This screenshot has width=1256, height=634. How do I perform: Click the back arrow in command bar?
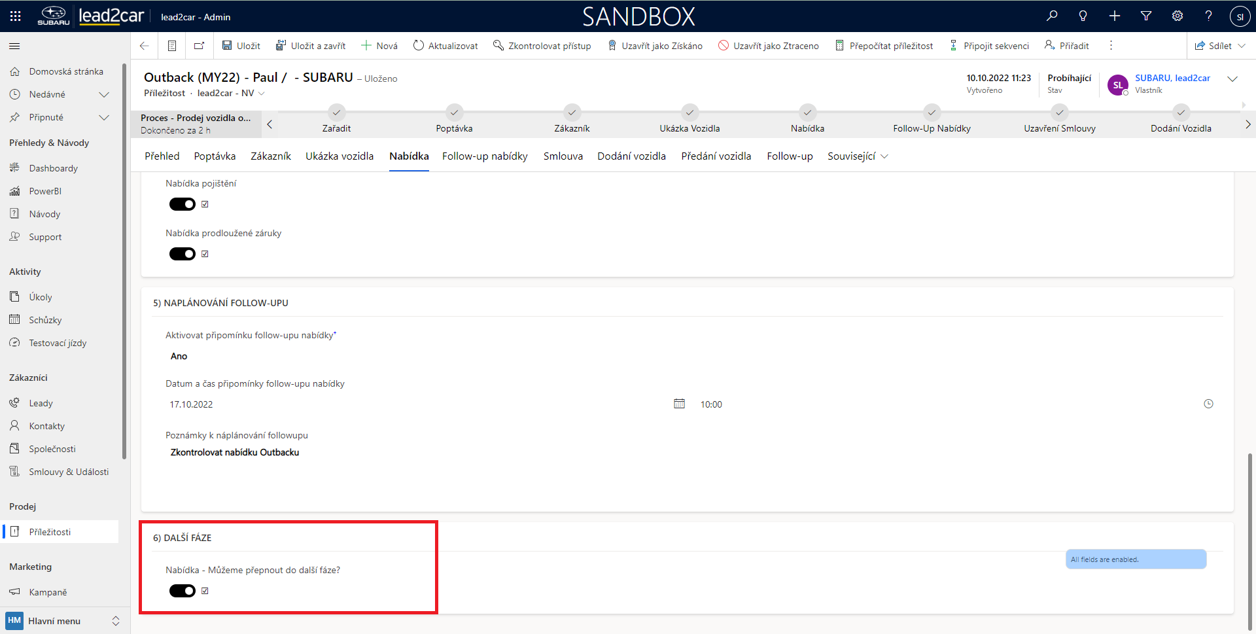[x=145, y=46]
